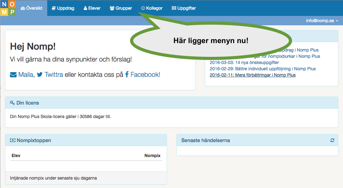Screen dimensions: 343x188
Task: Open the Twittra link
Action: 53,75
